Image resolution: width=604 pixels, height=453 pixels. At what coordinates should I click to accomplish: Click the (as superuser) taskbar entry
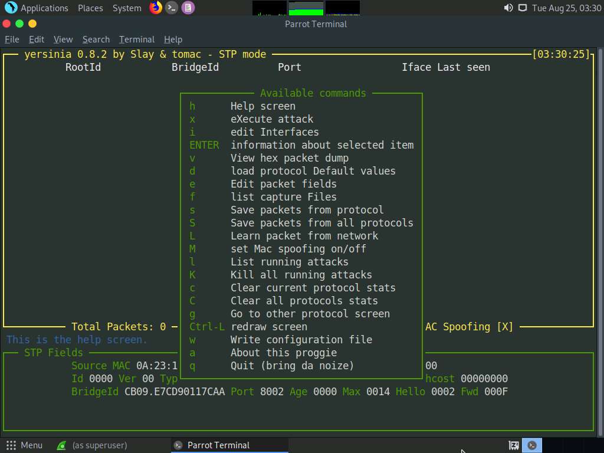(99, 445)
